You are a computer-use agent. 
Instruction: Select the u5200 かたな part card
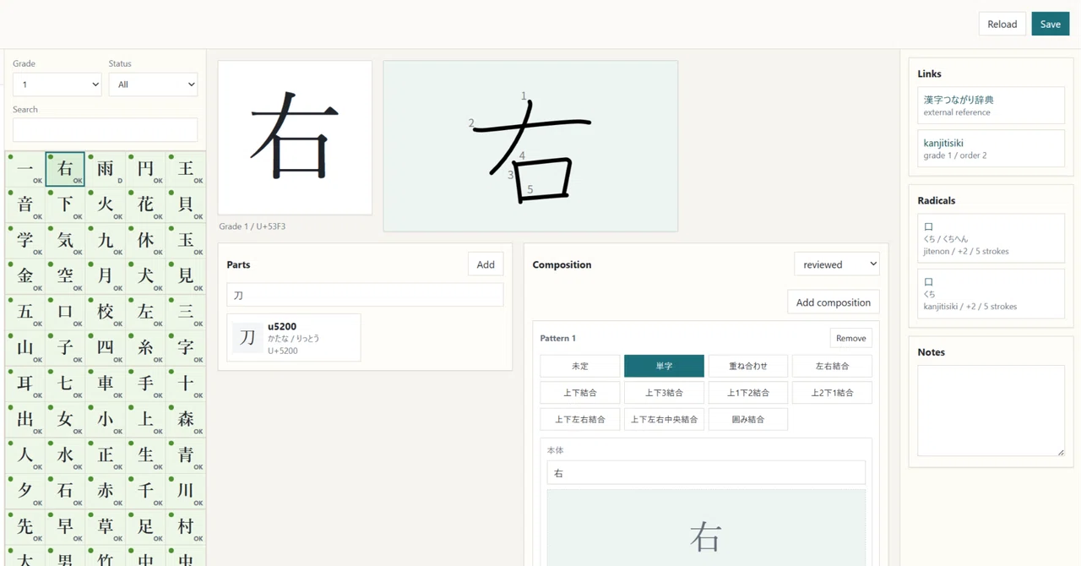pos(294,338)
